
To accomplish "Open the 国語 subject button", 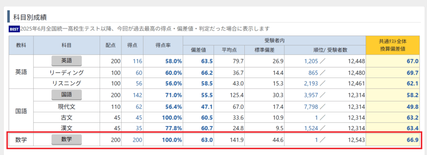I will [x=67, y=94].
